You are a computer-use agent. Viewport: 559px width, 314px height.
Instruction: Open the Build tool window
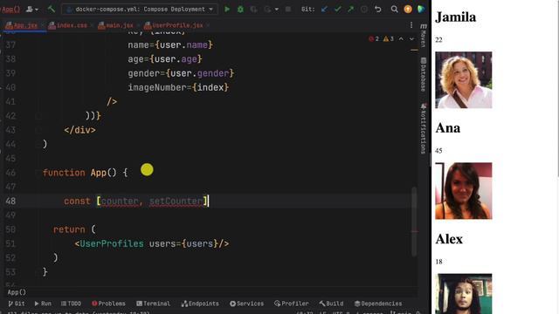tap(331, 304)
